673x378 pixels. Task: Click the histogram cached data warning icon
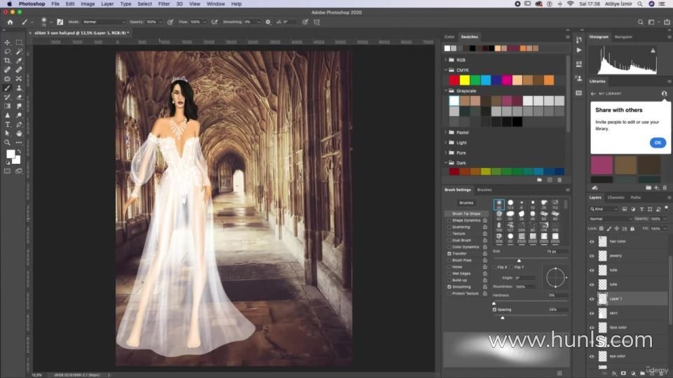click(x=653, y=50)
